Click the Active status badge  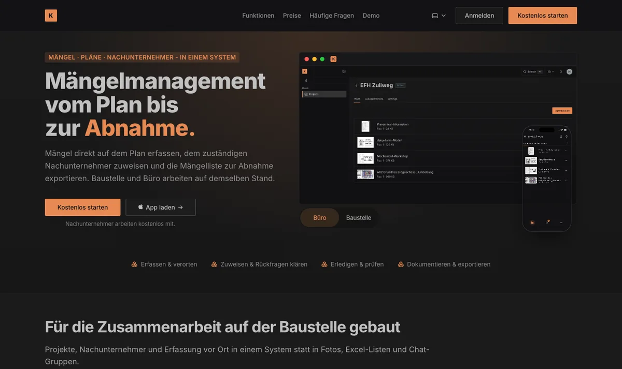click(401, 85)
